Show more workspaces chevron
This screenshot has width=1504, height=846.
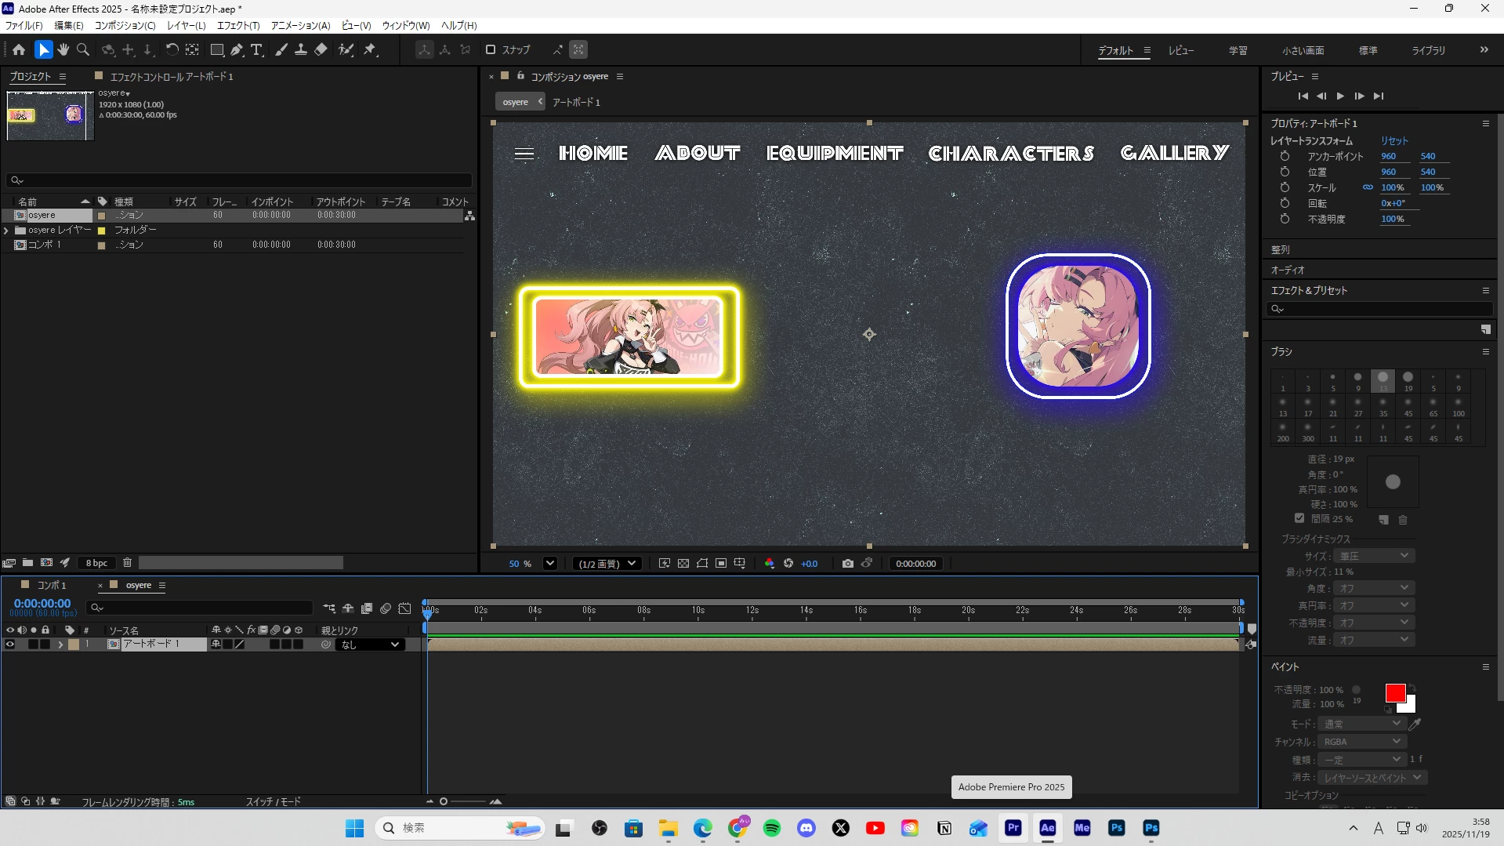[x=1484, y=49]
